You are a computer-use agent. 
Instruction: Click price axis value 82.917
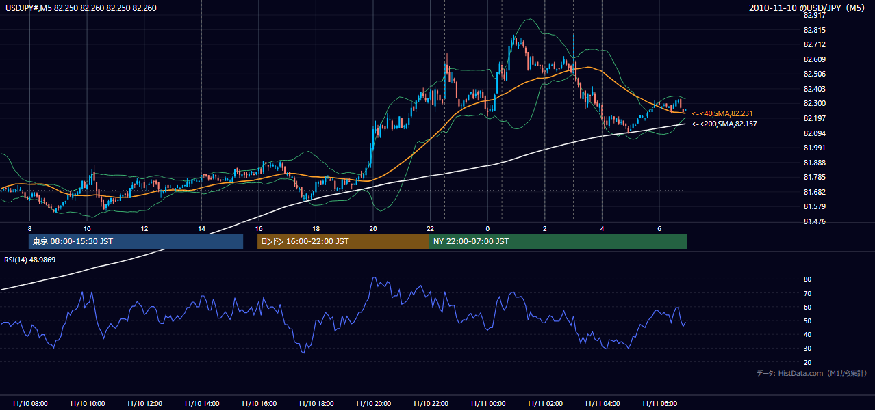coord(814,16)
